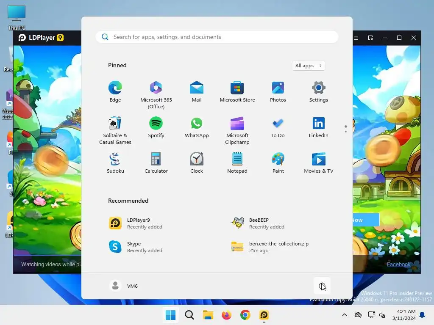The image size is (434, 325).
Task: Open taskbar Search
Action: point(189,315)
